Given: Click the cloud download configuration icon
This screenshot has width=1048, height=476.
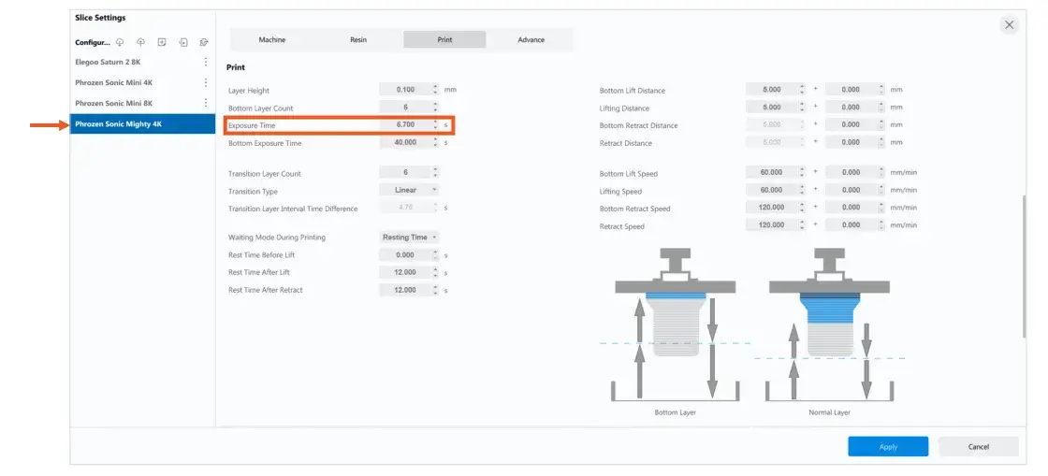Looking at the screenshot, I should [120, 42].
